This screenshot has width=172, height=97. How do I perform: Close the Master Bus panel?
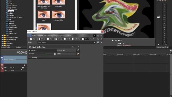click(168, 47)
